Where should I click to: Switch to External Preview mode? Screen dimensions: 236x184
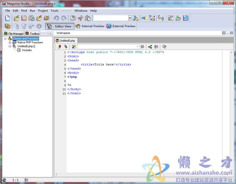121,26
